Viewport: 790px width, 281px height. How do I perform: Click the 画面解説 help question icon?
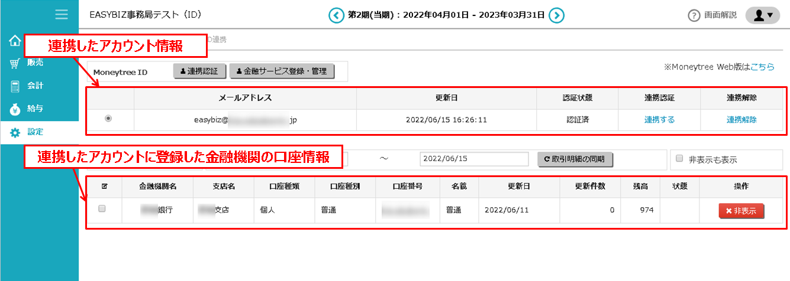click(694, 16)
